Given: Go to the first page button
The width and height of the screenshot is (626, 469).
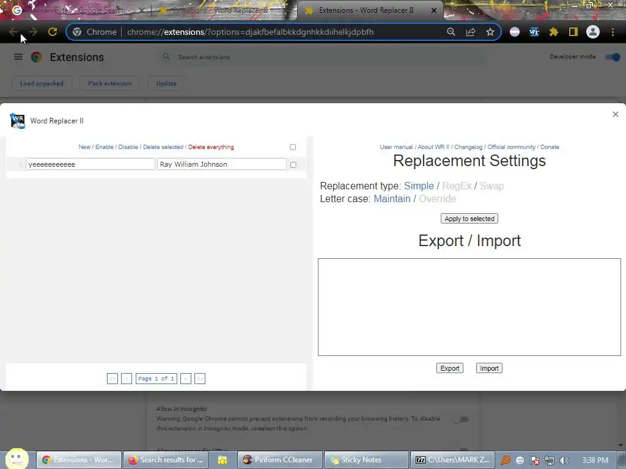Looking at the screenshot, I should pos(112,379).
